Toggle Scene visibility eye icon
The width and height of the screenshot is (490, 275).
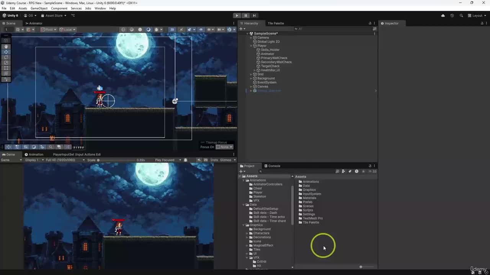201,29
